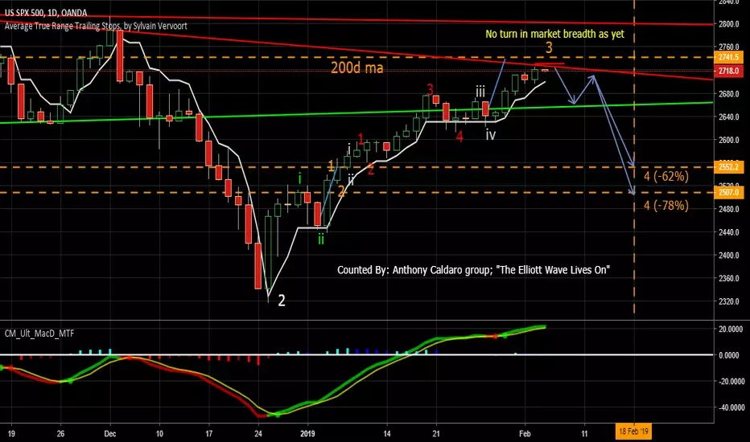
Task: Select the green 'i' wave label
Action: (300, 179)
